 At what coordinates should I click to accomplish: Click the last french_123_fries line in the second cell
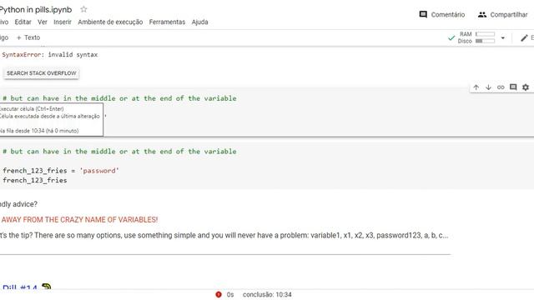coord(35,180)
